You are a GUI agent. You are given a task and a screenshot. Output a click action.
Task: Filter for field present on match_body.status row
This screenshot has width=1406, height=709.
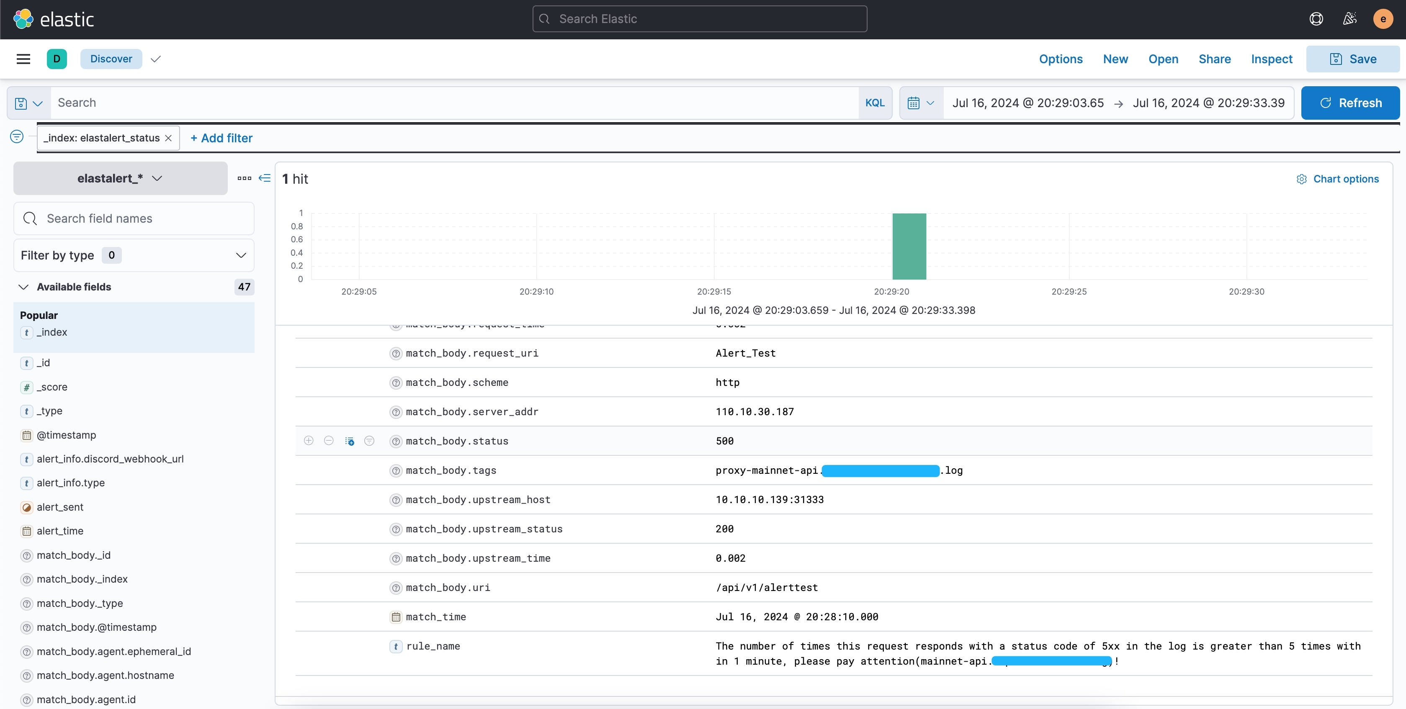[370, 441]
